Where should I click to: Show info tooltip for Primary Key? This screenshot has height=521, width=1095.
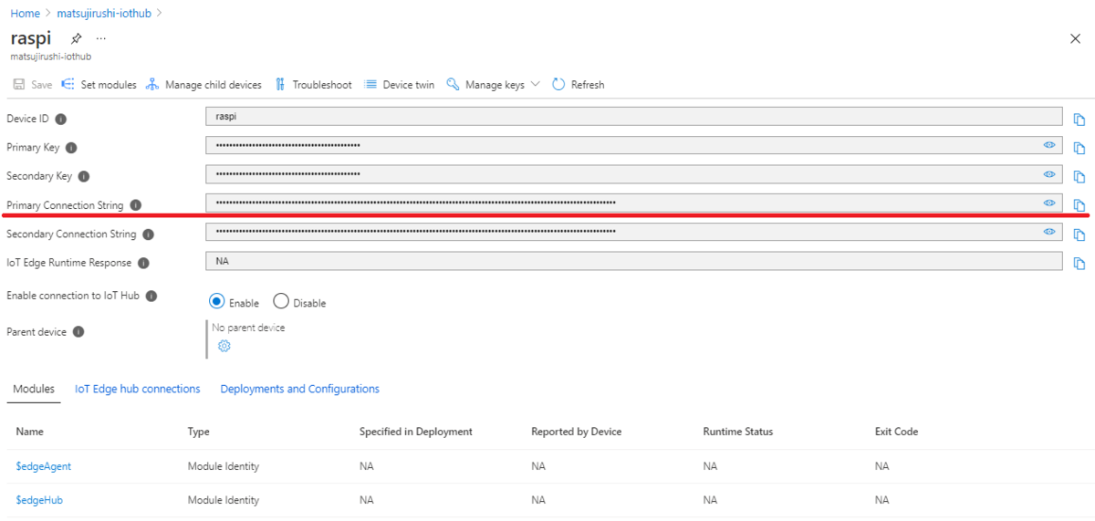(71, 148)
